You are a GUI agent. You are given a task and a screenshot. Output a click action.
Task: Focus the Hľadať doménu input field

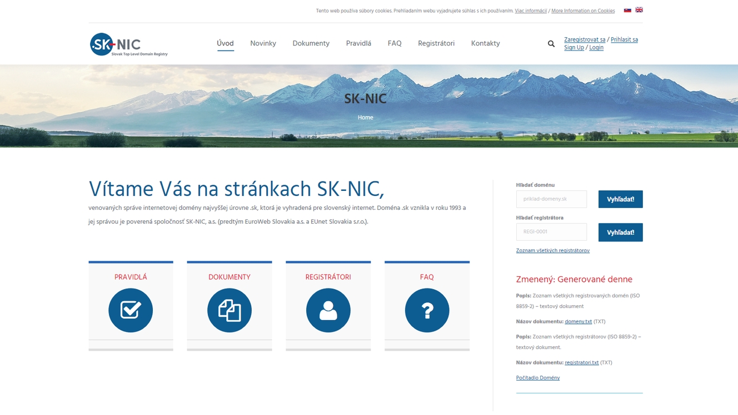click(x=551, y=199)
